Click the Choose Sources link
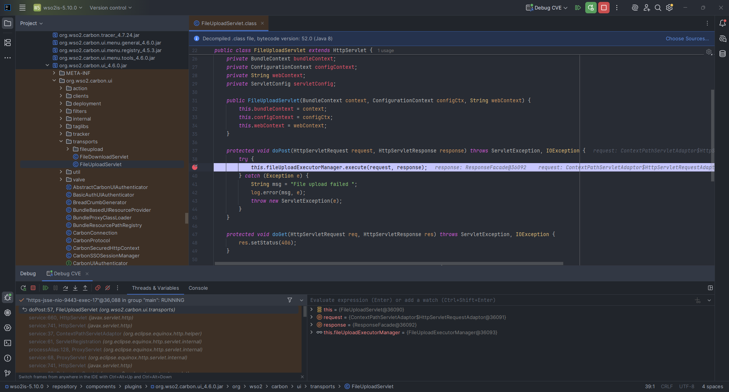Image resolution: width=729 pixels, height=392 pixels. (x=687, y=38)
